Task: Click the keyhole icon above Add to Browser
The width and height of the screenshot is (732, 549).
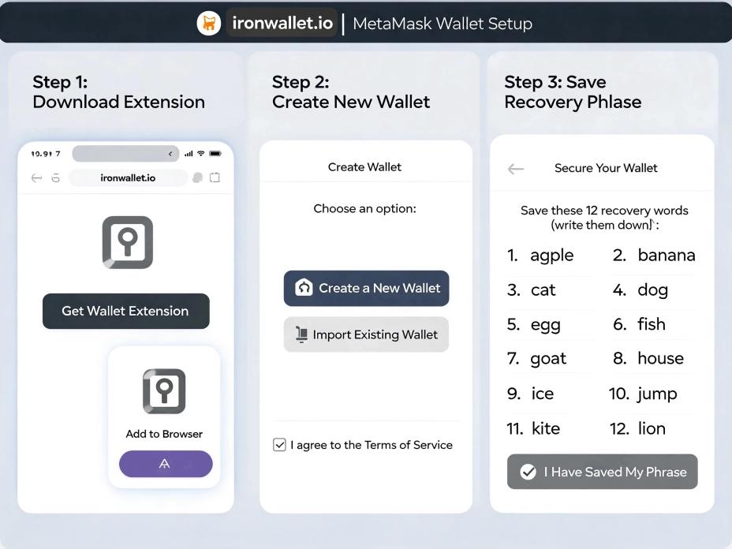Action: (164, 391)
